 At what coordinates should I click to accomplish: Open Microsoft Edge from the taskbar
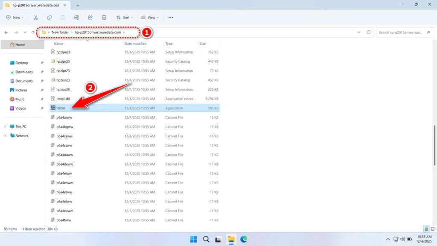point(244,239)
